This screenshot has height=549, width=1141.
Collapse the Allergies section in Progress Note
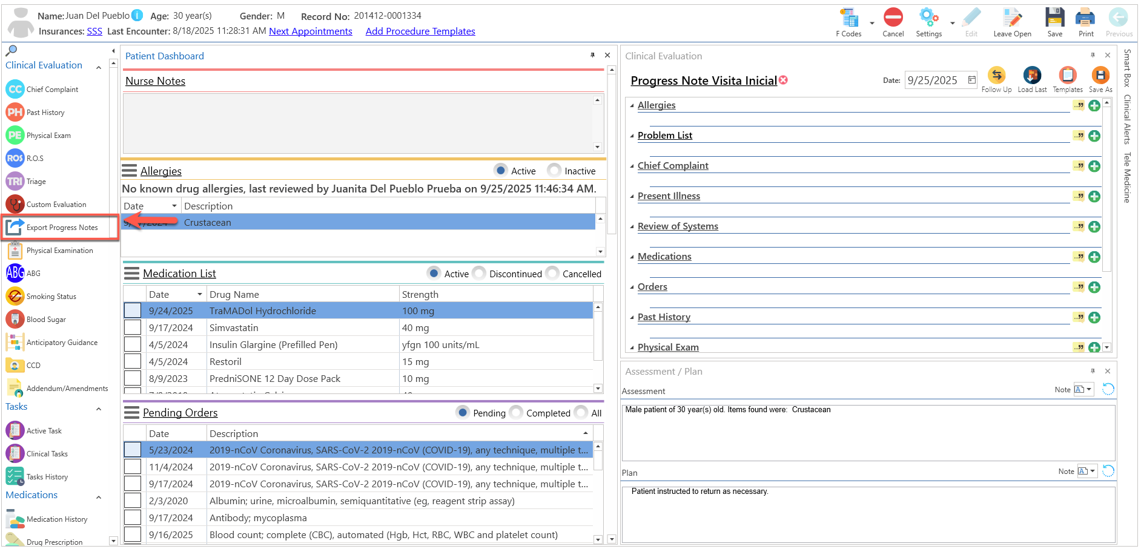tap(632, 106)
